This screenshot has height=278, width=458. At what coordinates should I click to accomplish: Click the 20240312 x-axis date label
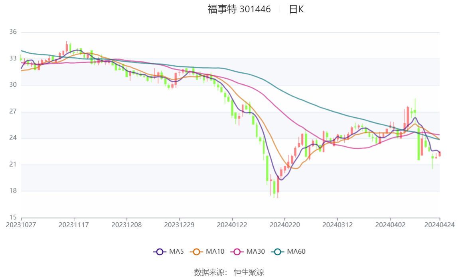tap(338, 225)
